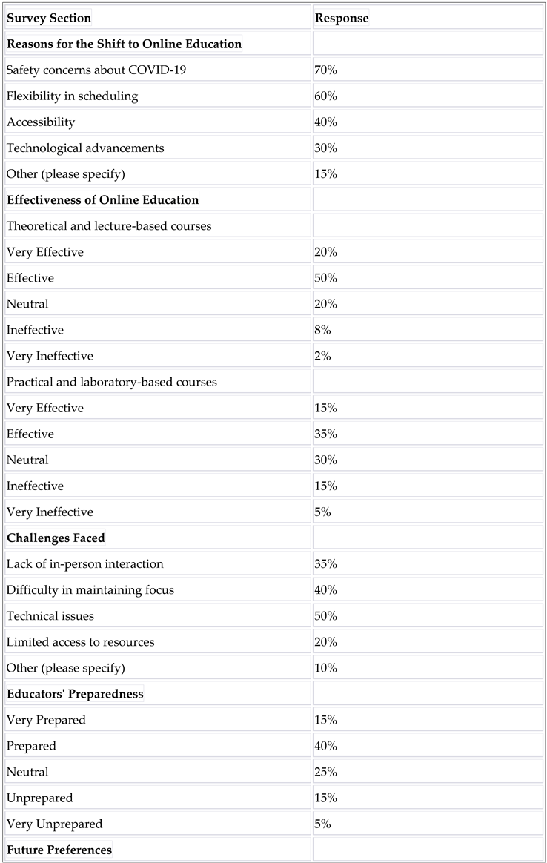Click the 8% Ineffective response value

coord(323,330)
